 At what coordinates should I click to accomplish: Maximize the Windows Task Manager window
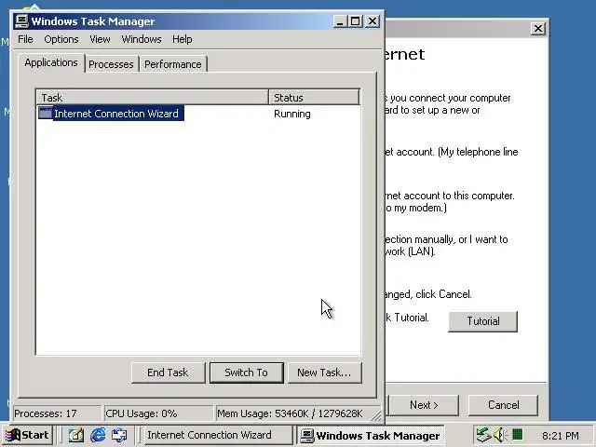tap(356, 21)
